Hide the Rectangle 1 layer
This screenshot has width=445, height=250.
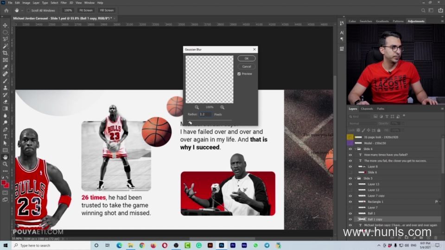click(x=350, y=202)
